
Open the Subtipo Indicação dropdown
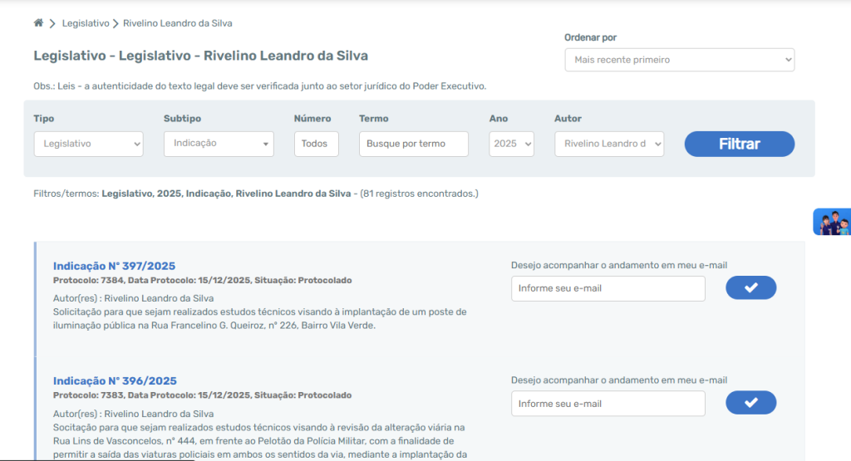(x=219, y=144)
